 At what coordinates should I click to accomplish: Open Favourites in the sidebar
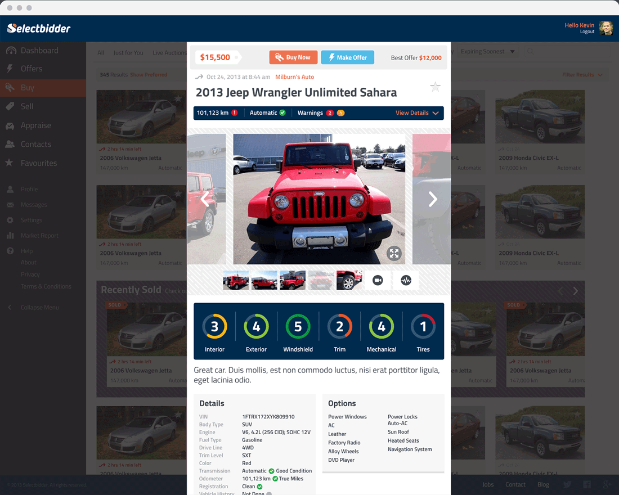43,163
